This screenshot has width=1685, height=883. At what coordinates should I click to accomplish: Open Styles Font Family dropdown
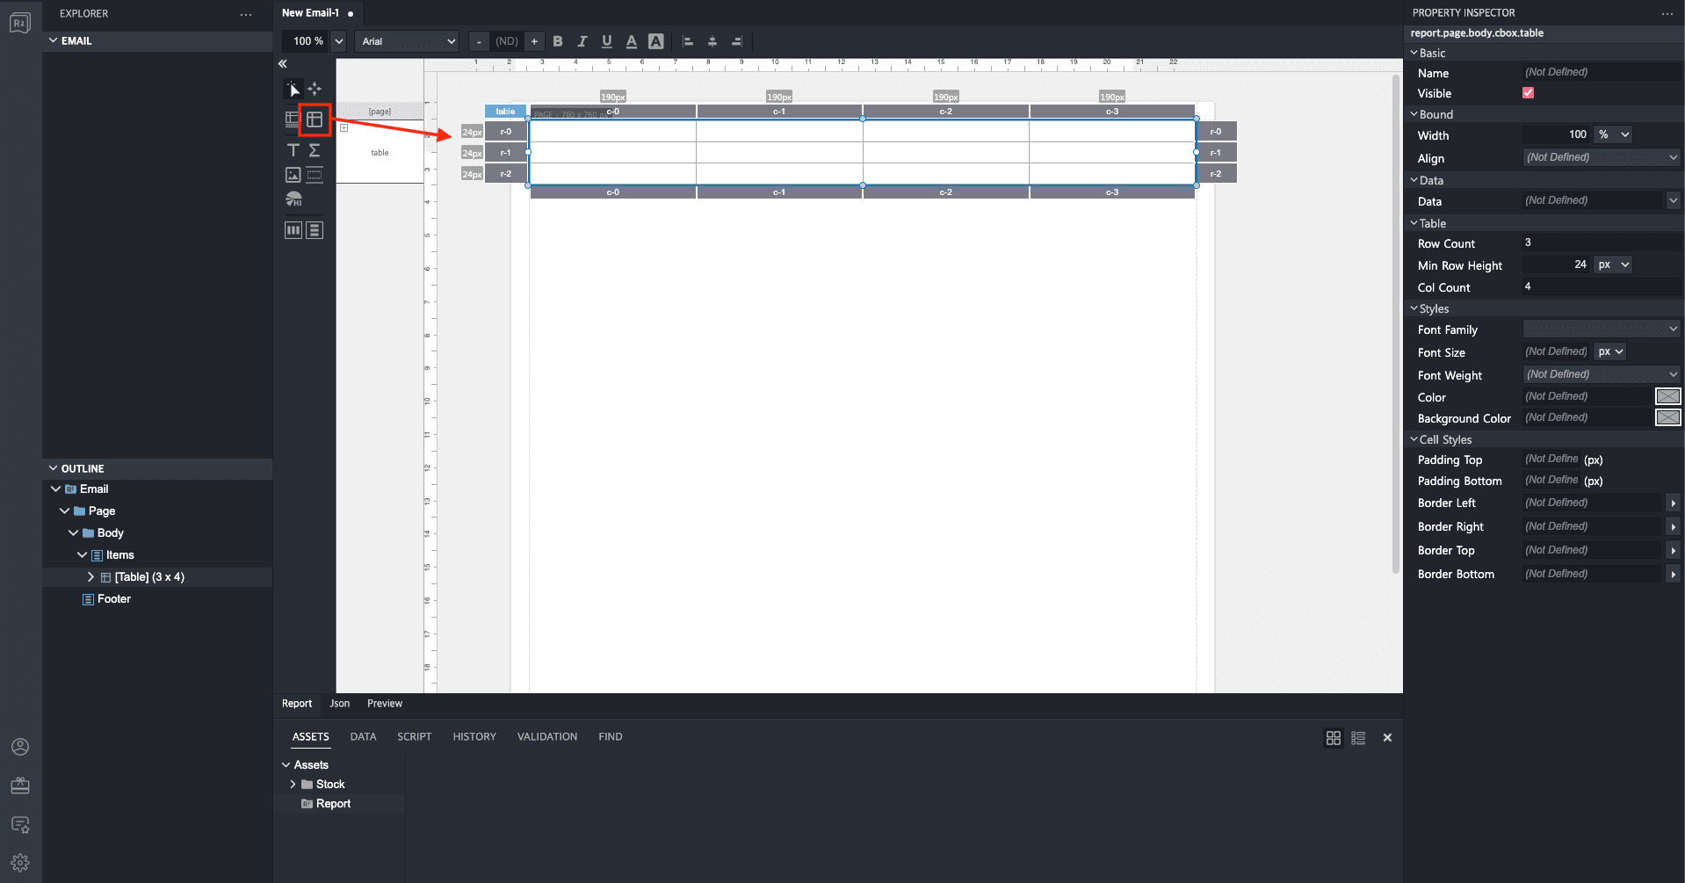1601,329
